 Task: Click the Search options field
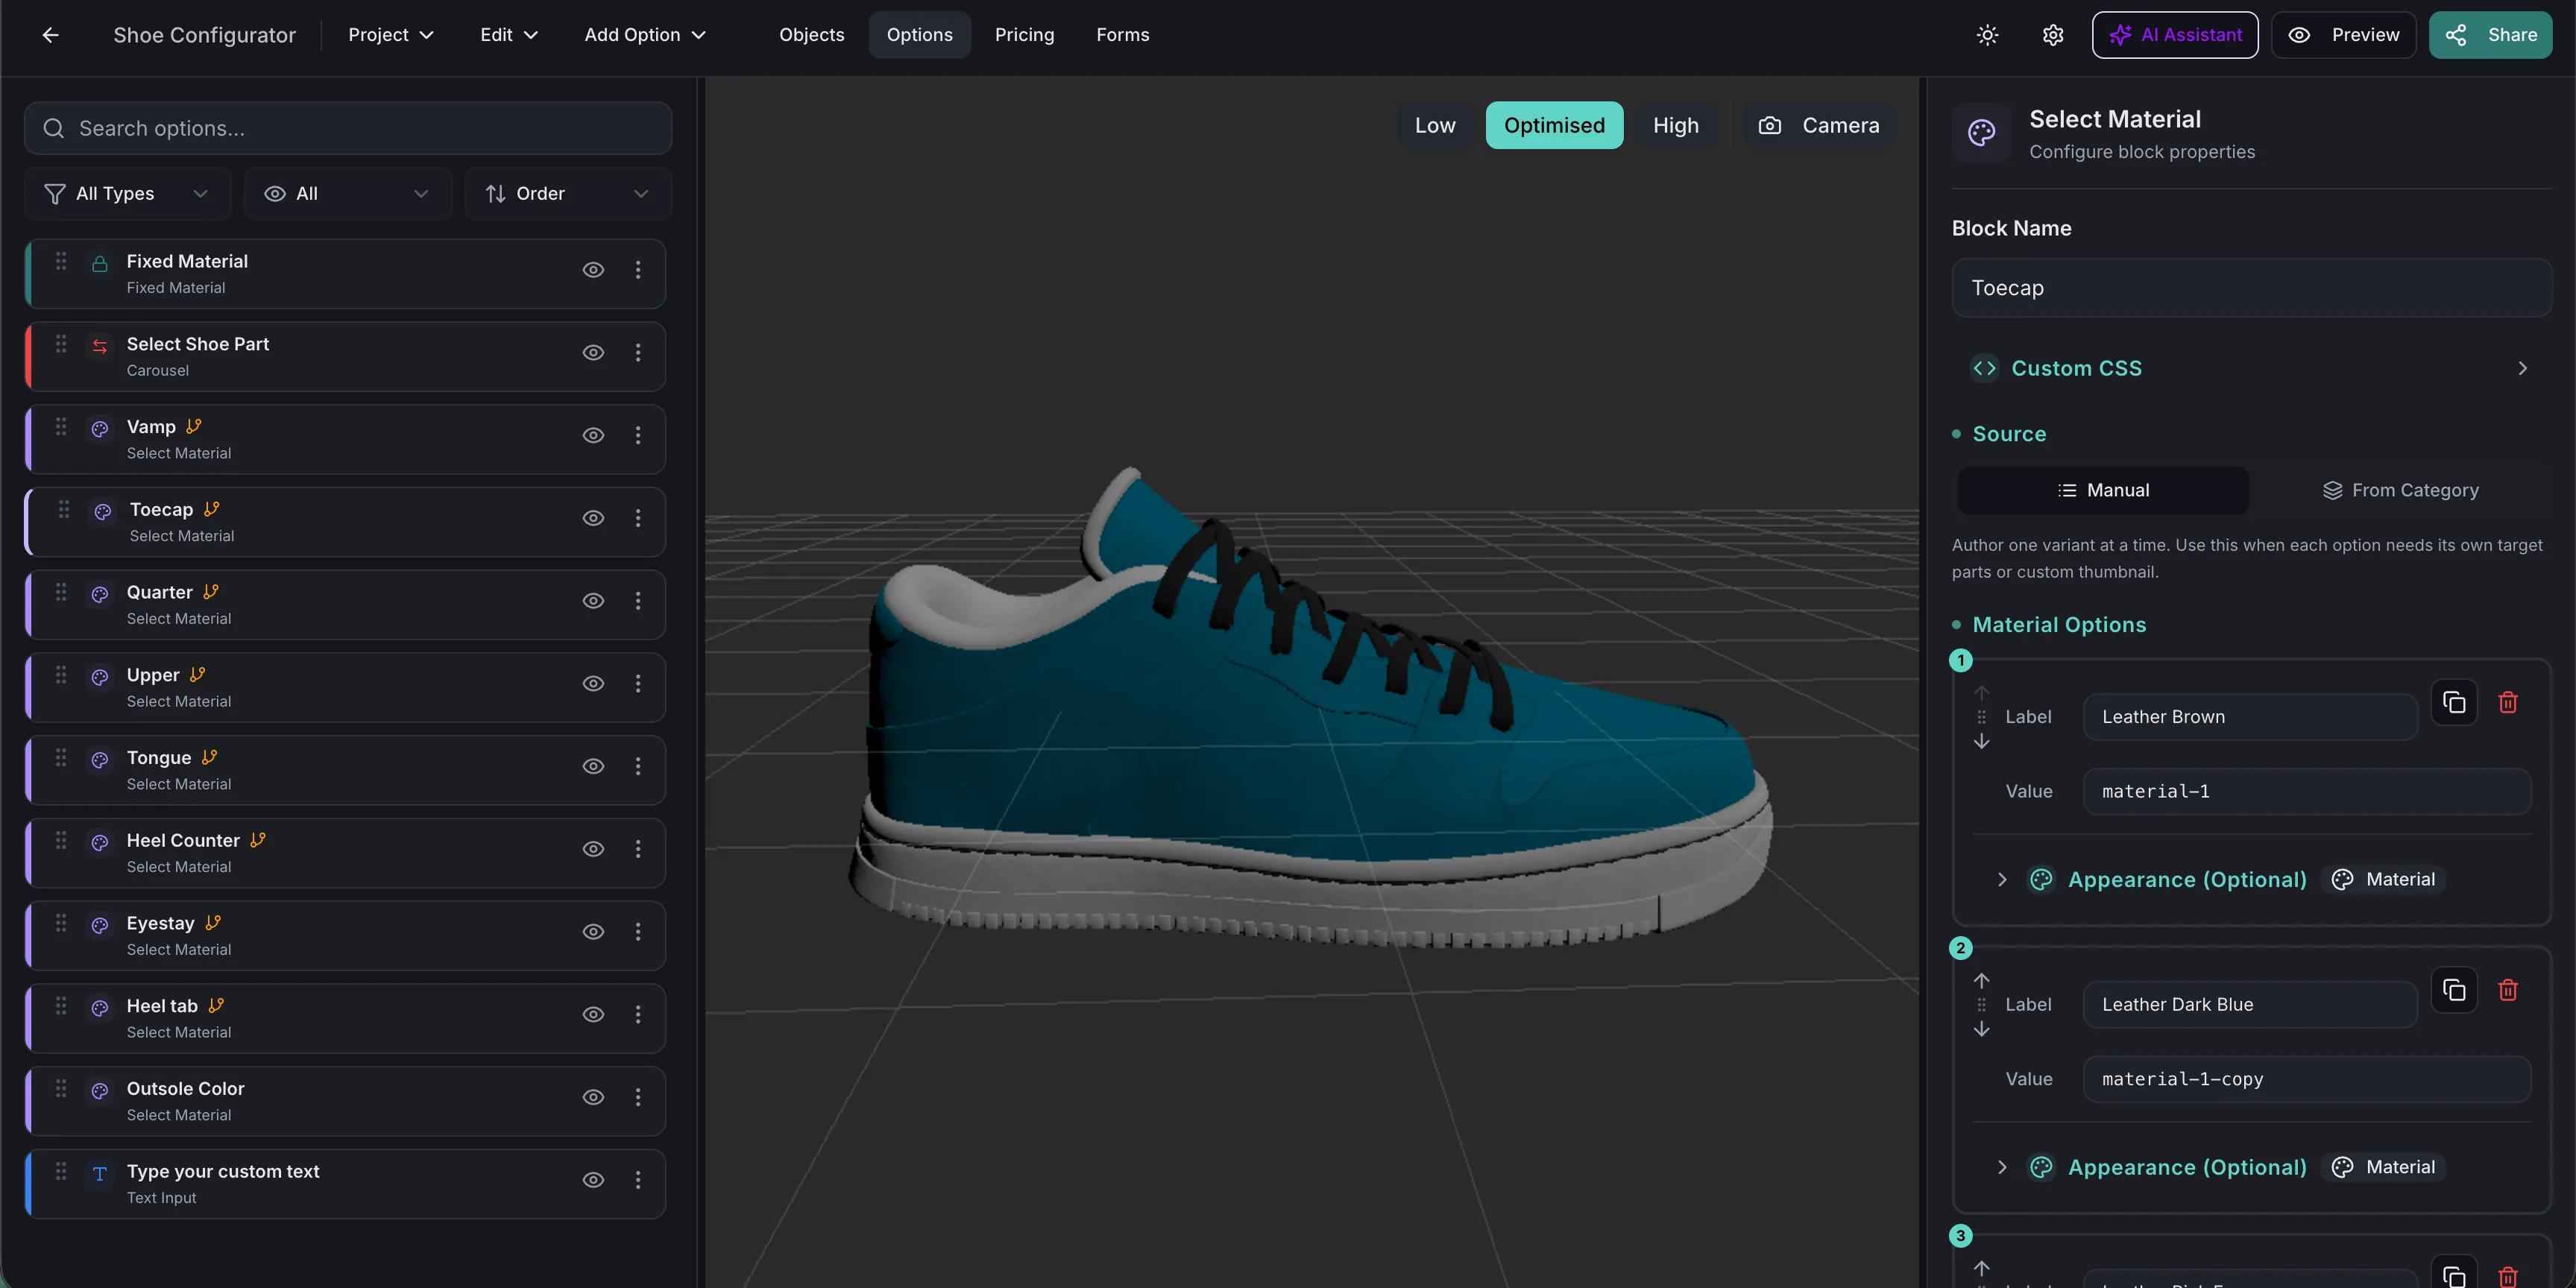coord(347,129)
